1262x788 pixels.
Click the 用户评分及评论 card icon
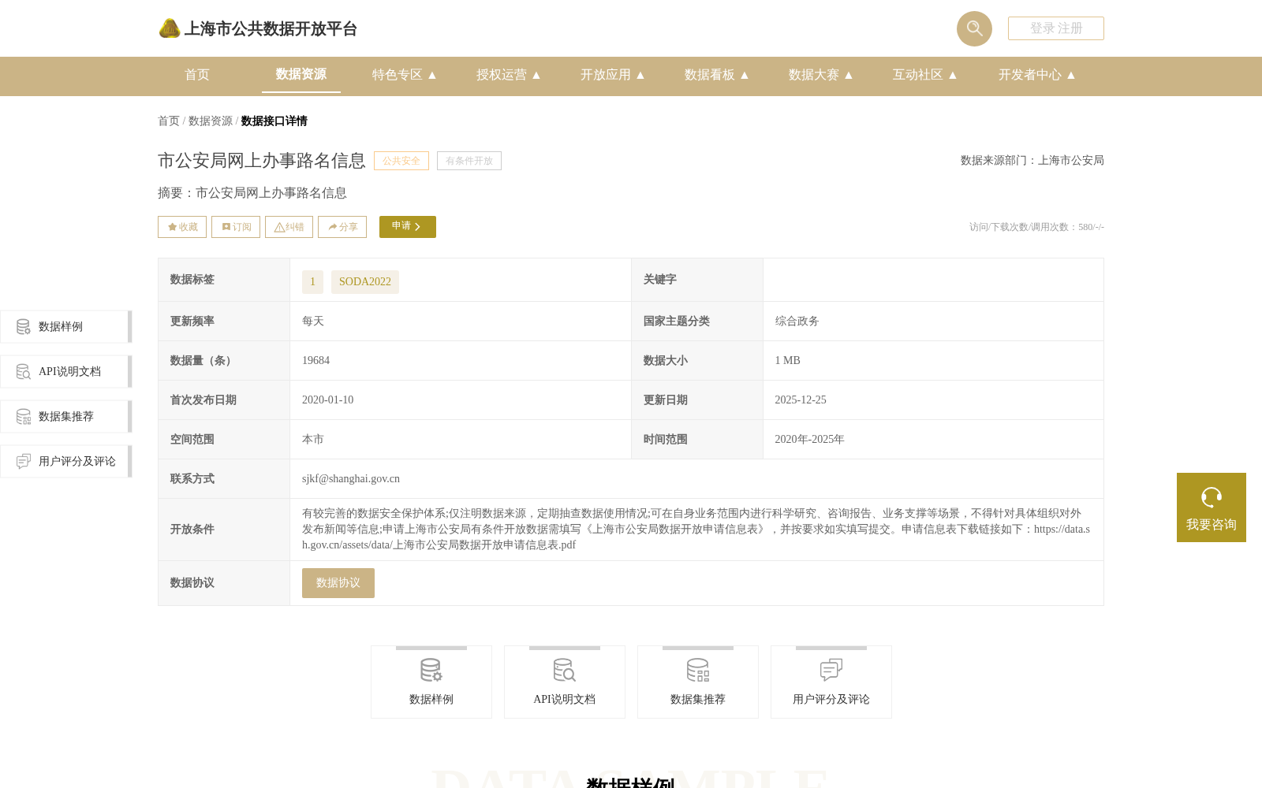tap(831, 670)
